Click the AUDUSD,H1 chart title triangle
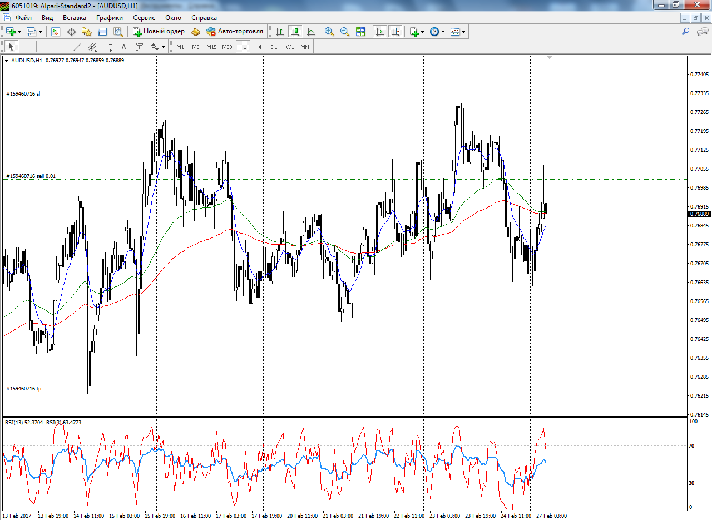Screen dimensions: 712x520 point(7,60)
